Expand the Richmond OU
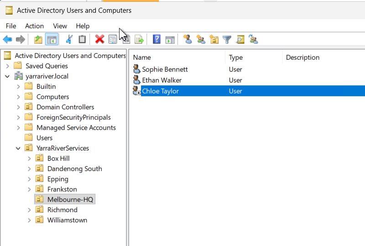This screenshot has width=365, height=246. click(x=29, y=210)
